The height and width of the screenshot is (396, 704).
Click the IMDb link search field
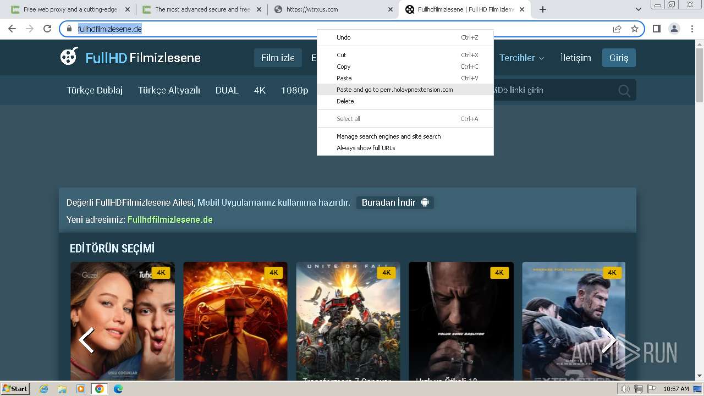[553, 90]
